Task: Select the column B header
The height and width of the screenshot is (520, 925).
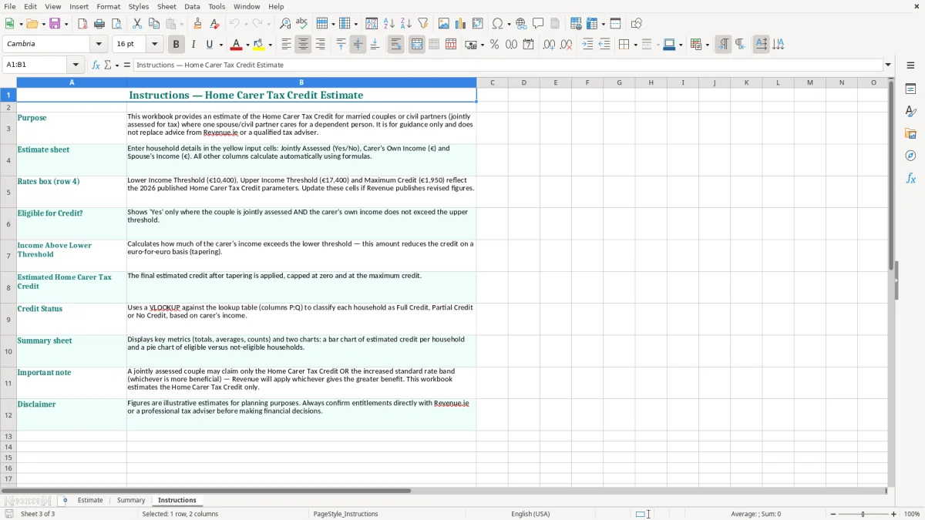Action: click(x=301, y=82)
